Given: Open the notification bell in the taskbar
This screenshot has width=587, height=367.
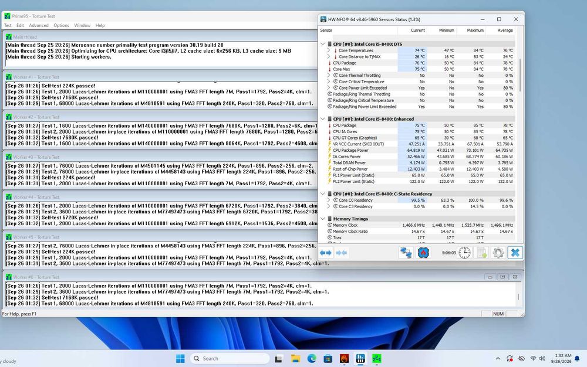Looking at the screenshot, I should click(577, 359).
